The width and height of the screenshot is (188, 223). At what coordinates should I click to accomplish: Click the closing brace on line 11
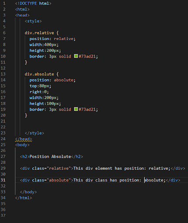(x=26, y=62)
